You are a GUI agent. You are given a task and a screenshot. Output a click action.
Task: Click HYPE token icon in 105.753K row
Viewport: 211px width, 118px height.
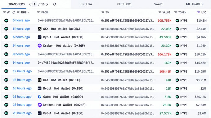pos(177,21)
